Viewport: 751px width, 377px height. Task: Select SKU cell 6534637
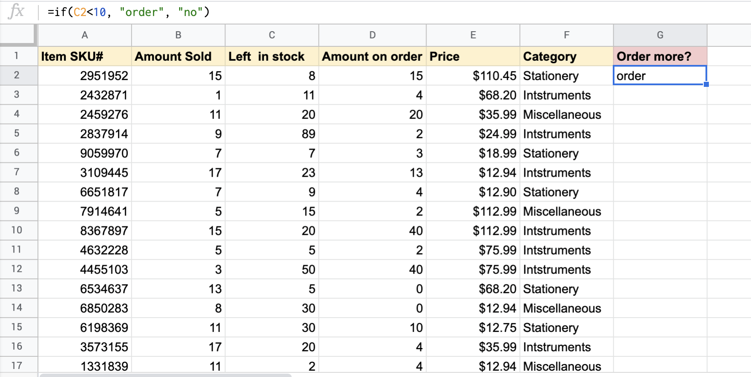pos(85,289)
